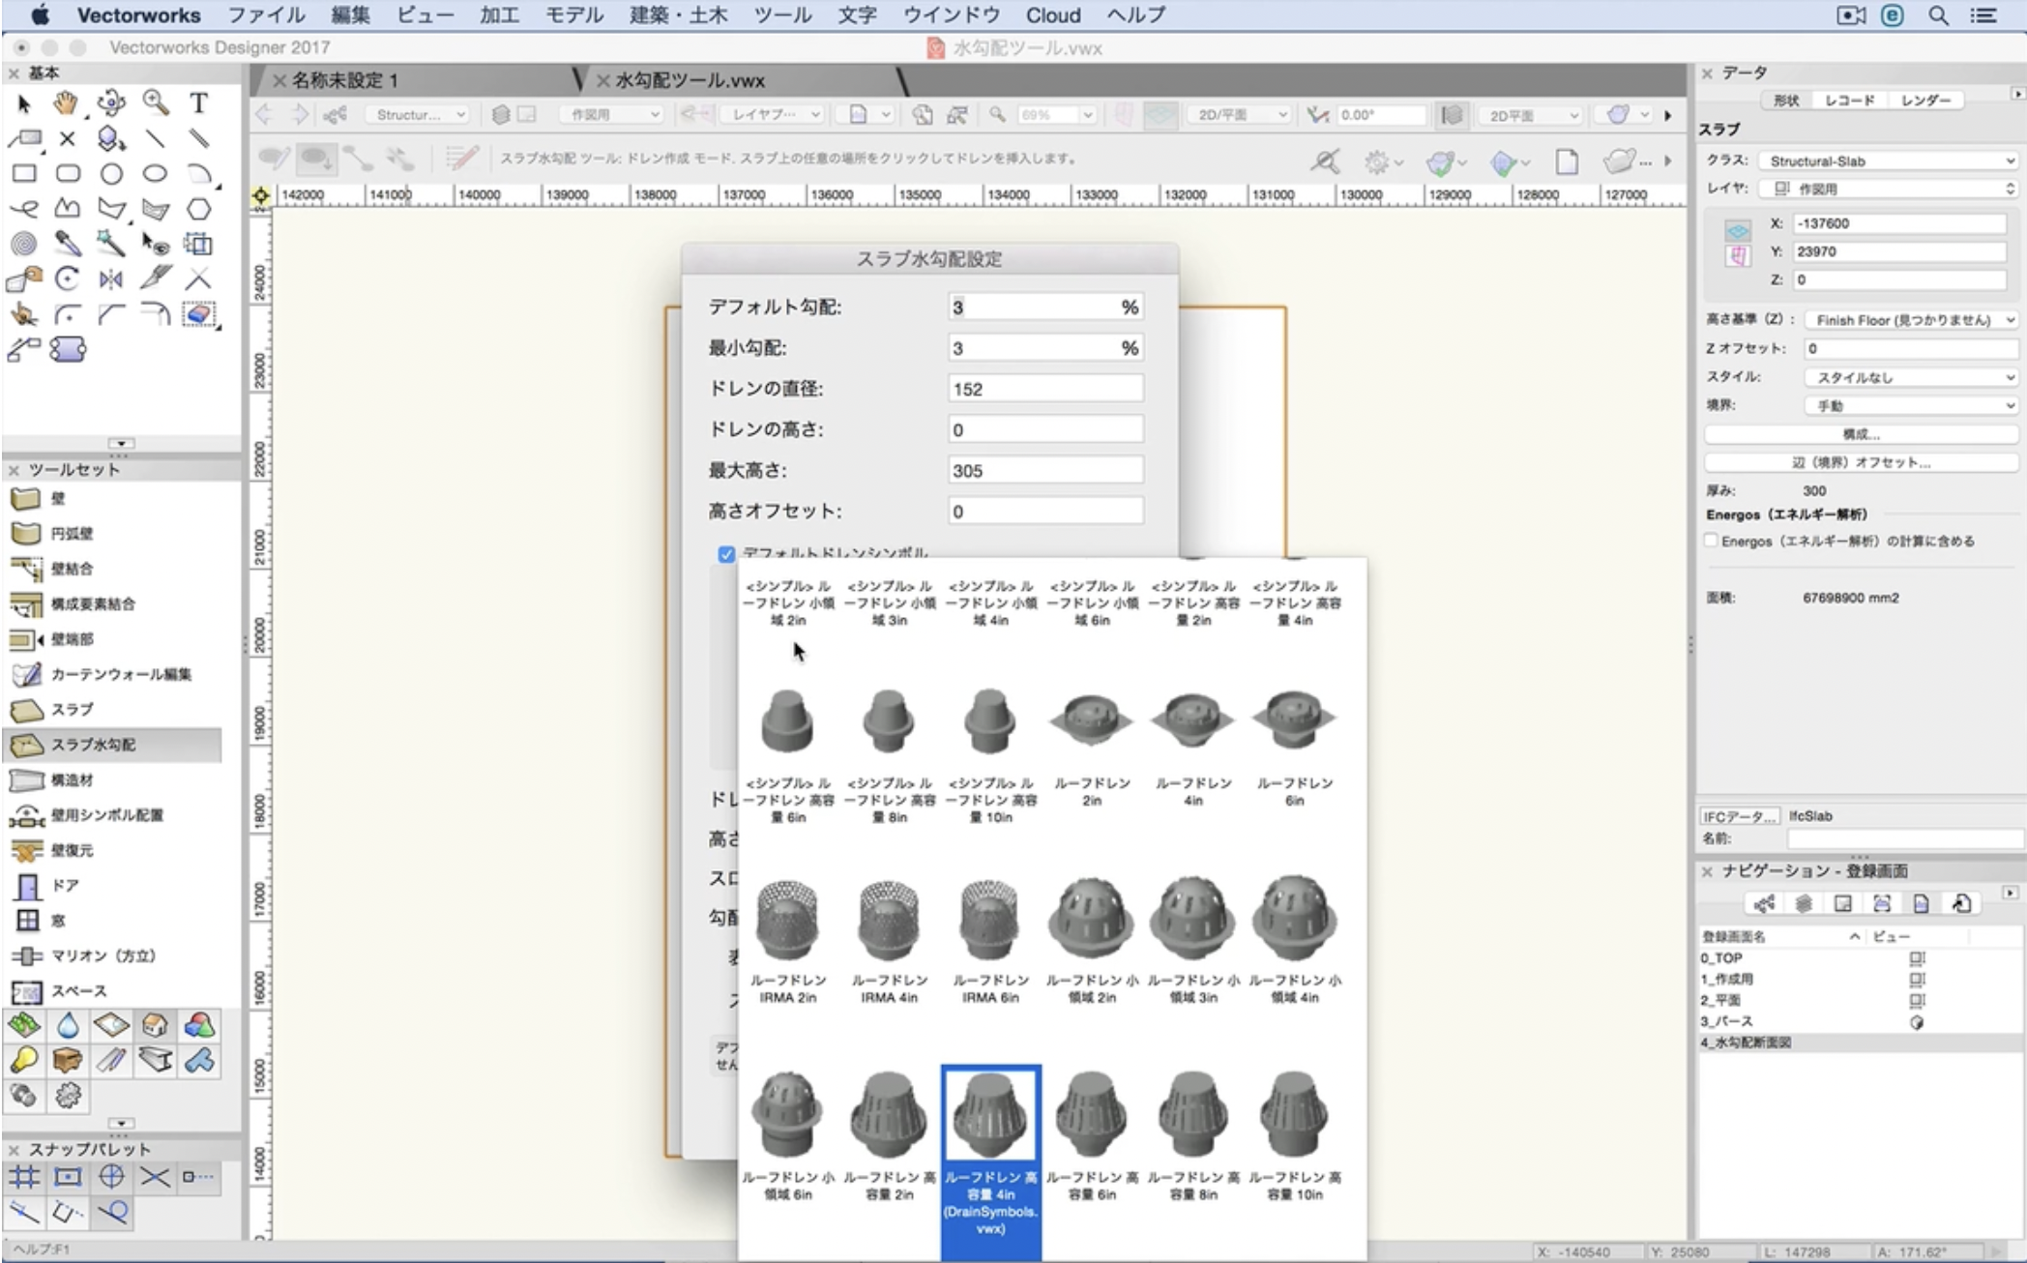
Task: Open the ウインドウ menu
Action: 953,15
